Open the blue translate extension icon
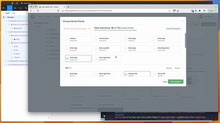This screenshot has width=220, height=123. 196,11
